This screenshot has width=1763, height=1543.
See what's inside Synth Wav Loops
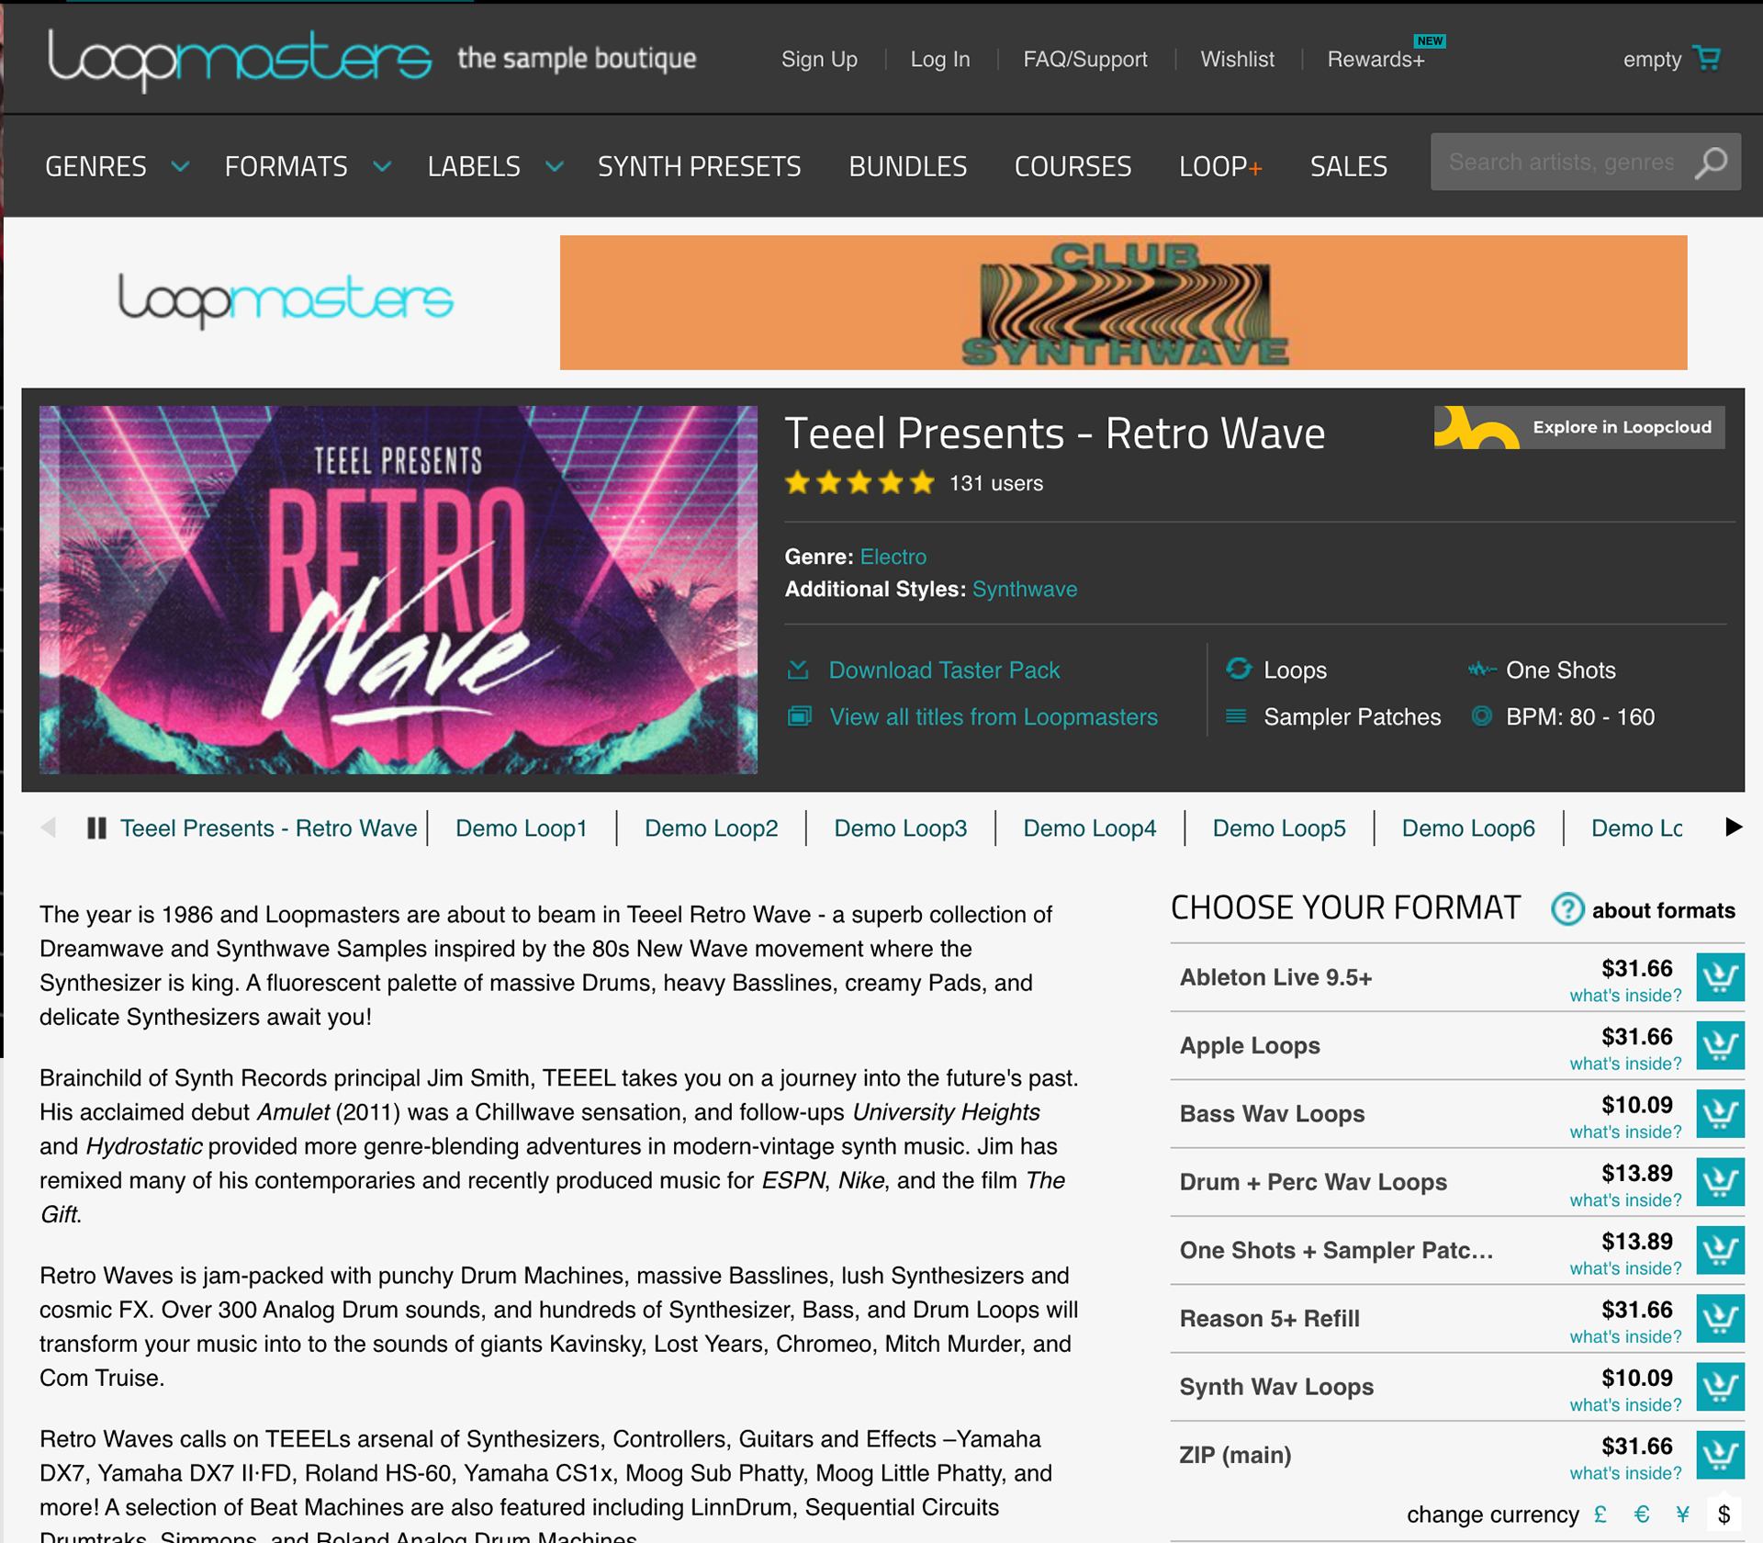coord(1625,1405)
